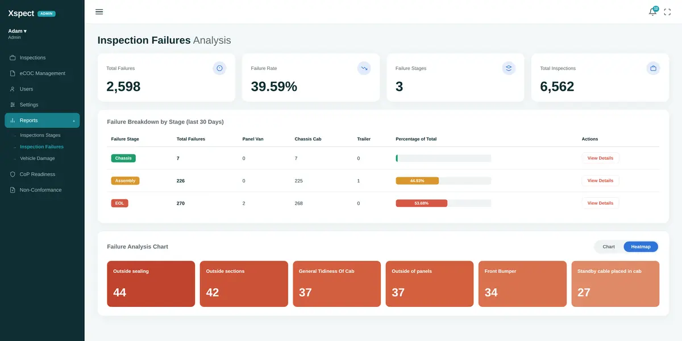Click the Failure Rate trend icon
The image size is (682, 341).
[364, 68]
